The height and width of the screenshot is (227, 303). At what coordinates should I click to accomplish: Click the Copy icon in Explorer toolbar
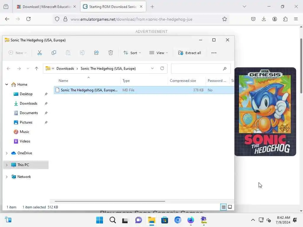click(x=54, y=53)
